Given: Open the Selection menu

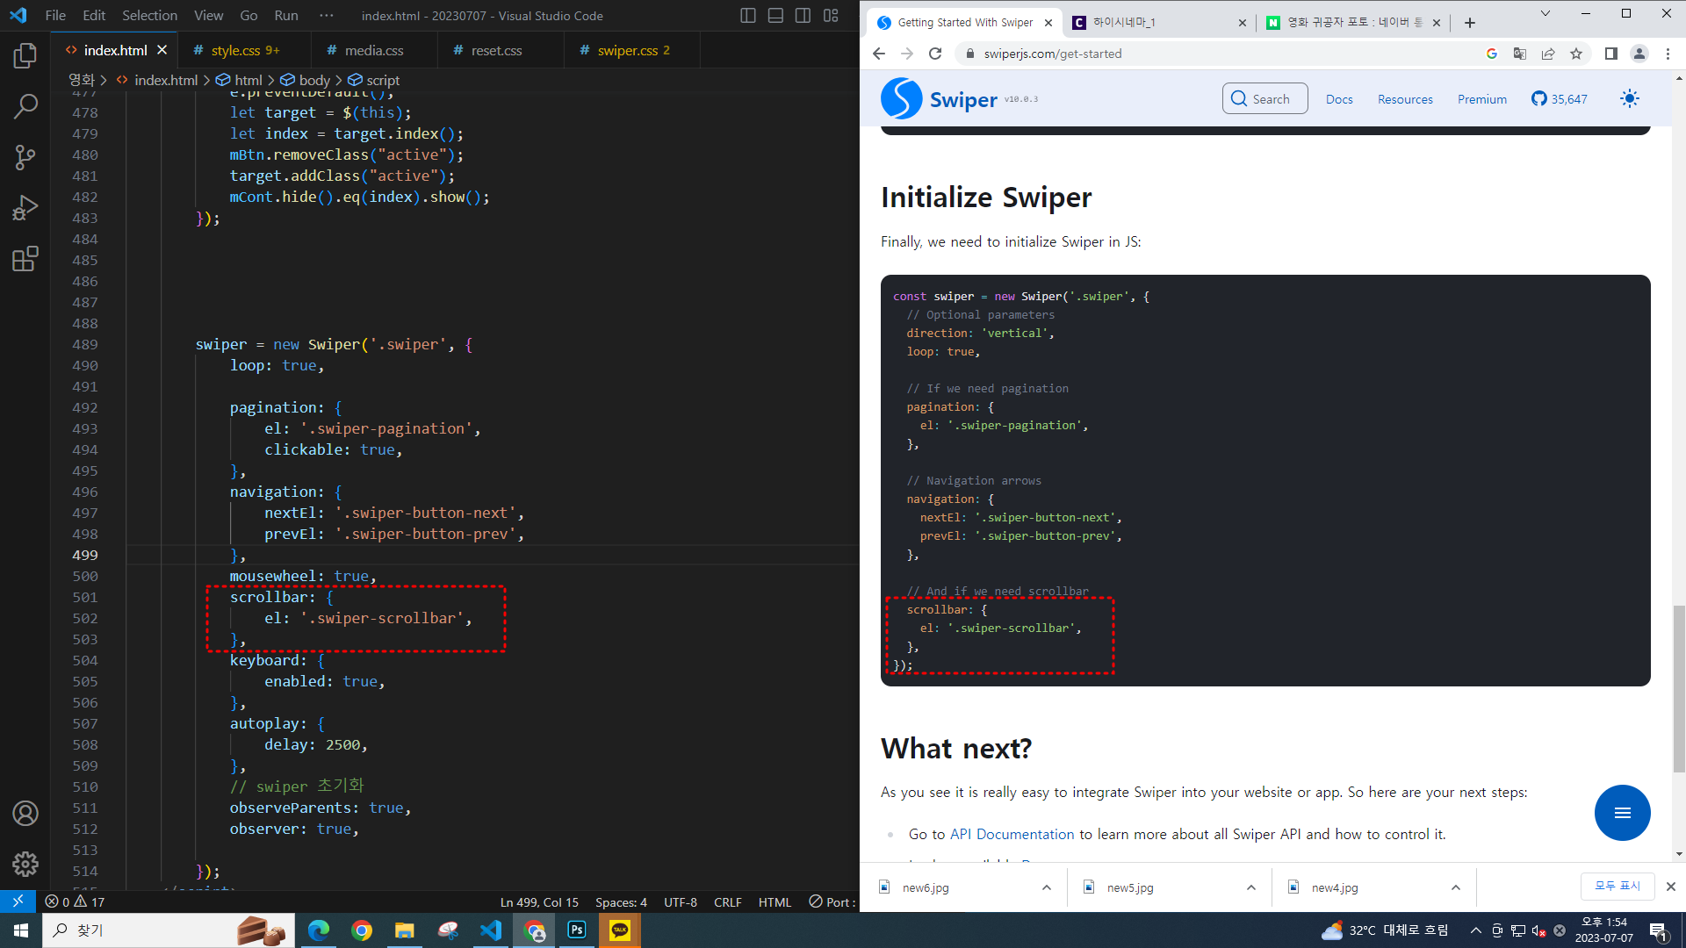Looking at the screenshot, I should coord(149,16).
